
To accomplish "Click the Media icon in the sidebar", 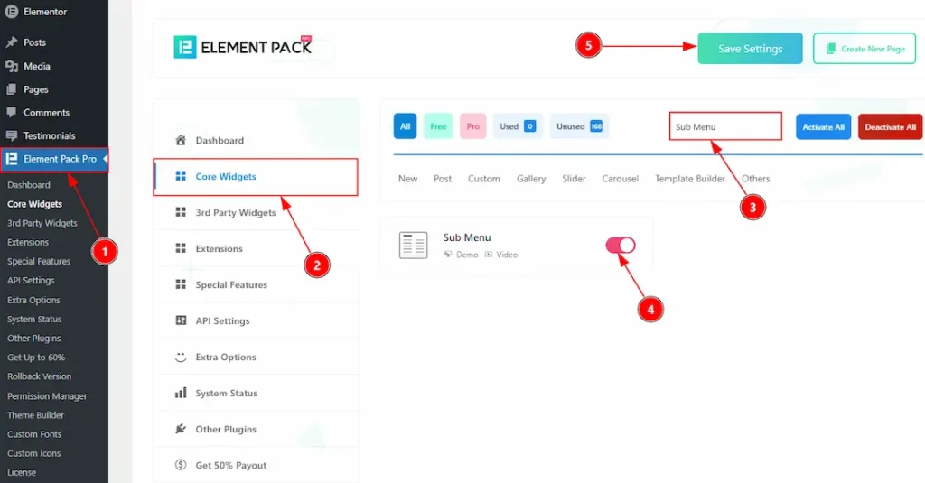I will (x=11, y=66).
